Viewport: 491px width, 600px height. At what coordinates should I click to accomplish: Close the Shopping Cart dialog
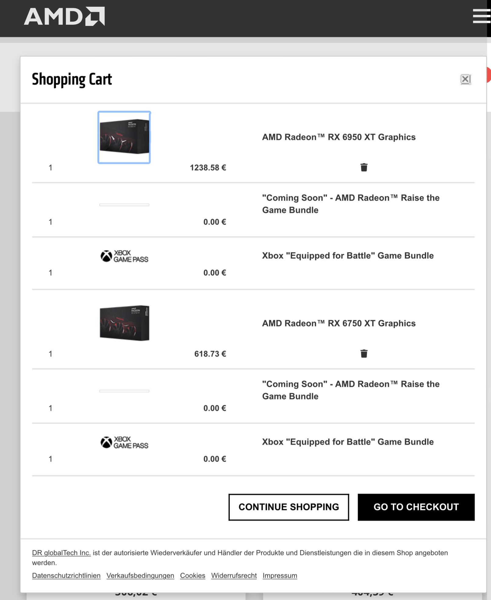coord(465,80)
